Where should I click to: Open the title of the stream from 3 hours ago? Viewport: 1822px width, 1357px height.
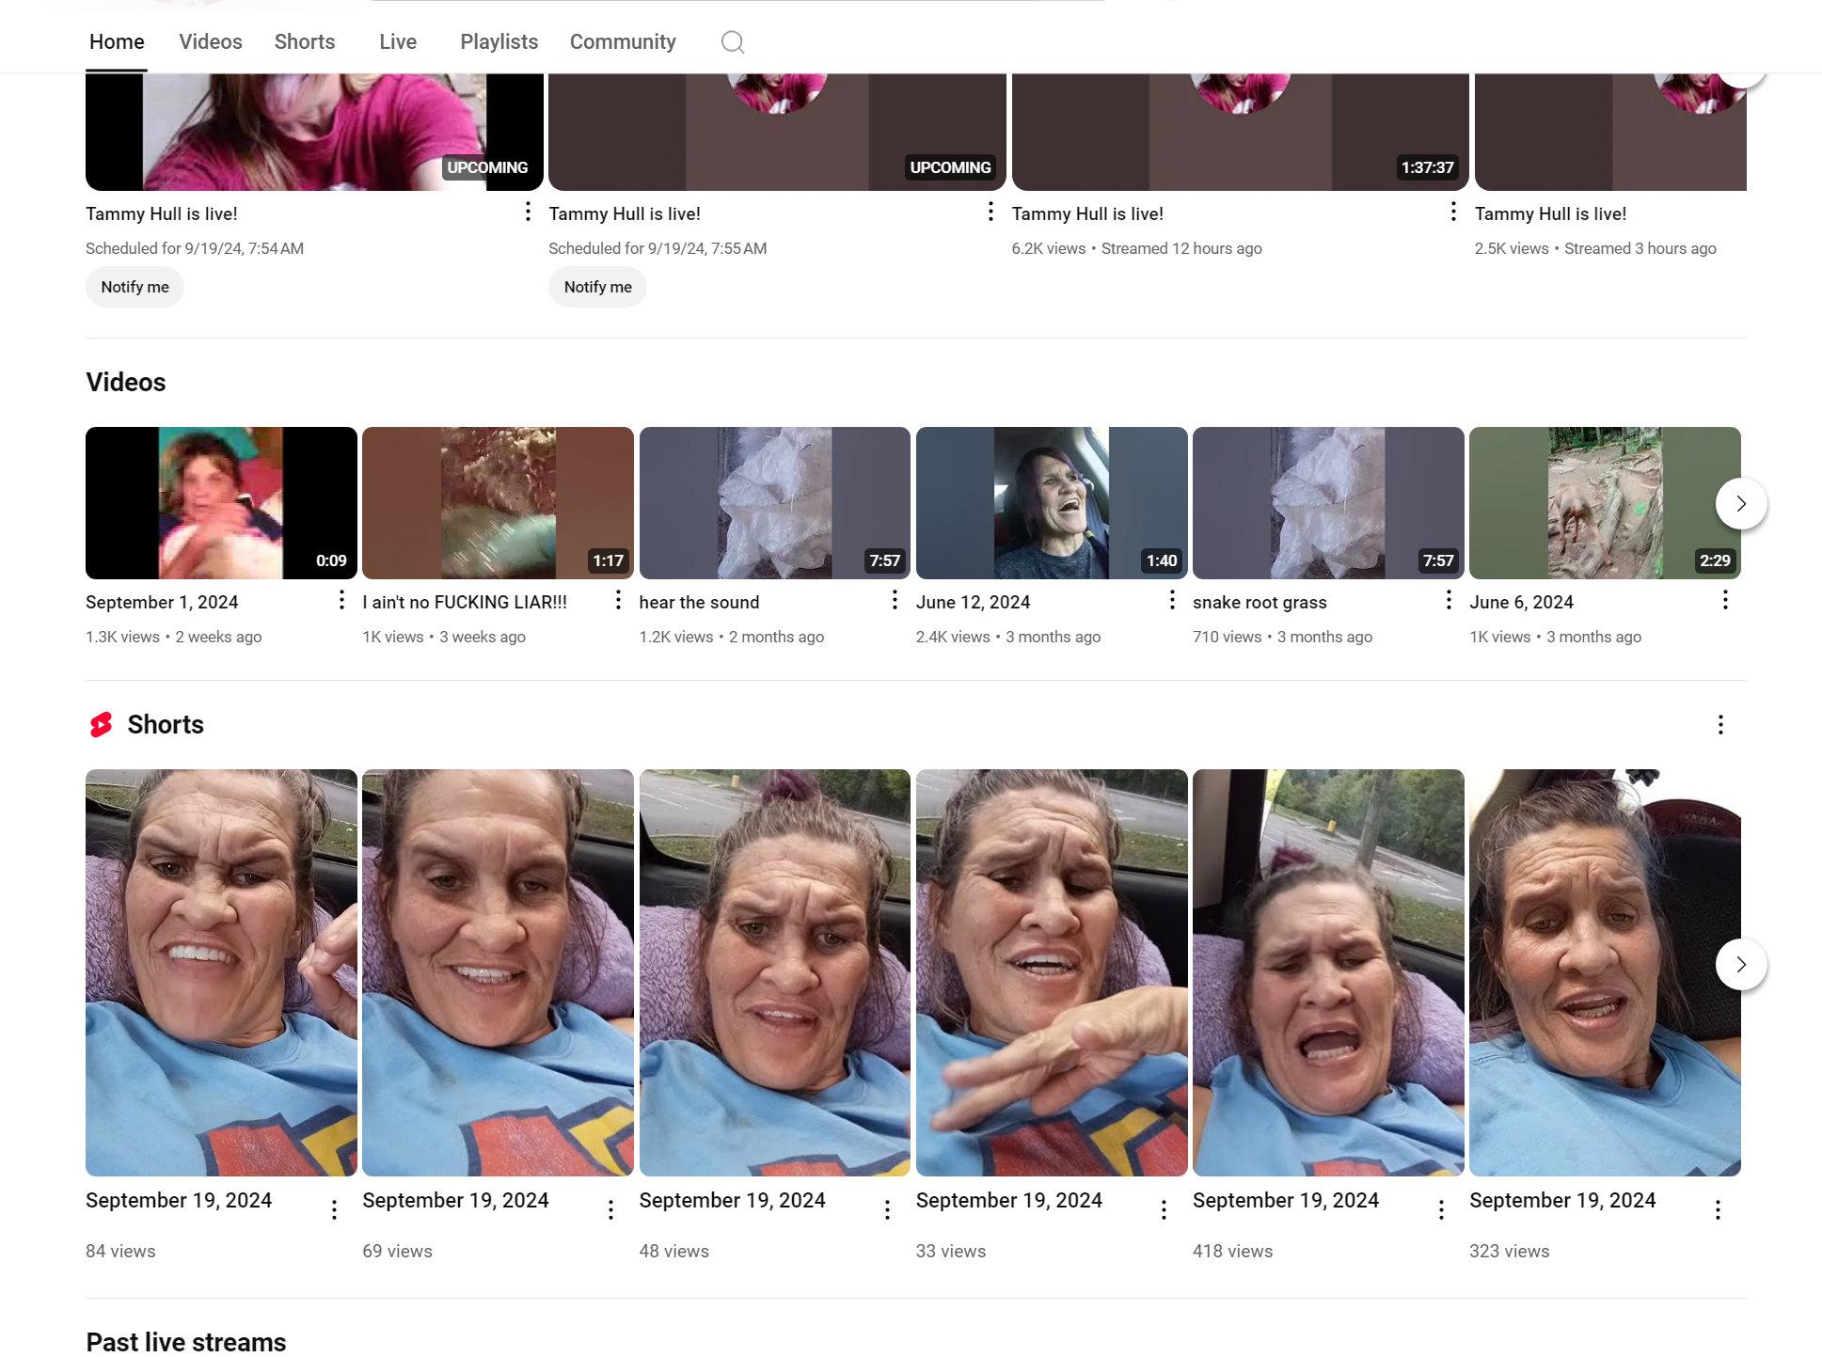pos(1550,214)
